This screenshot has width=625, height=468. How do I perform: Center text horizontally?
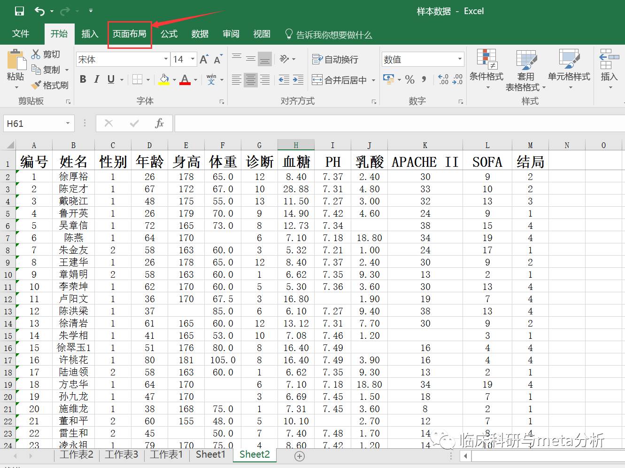pyautogui.click(x=251, y=80)
